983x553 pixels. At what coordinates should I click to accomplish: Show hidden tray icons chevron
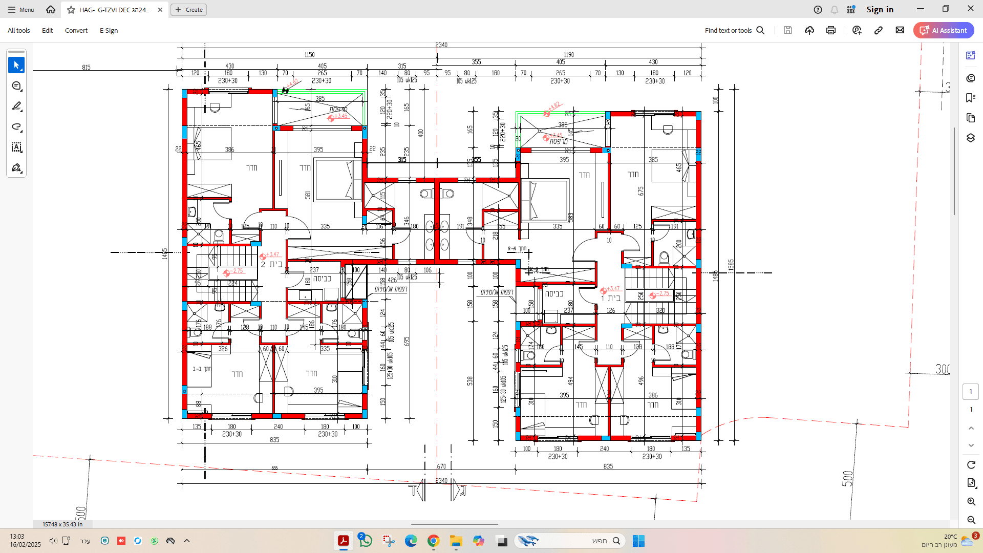coord(187,541)
